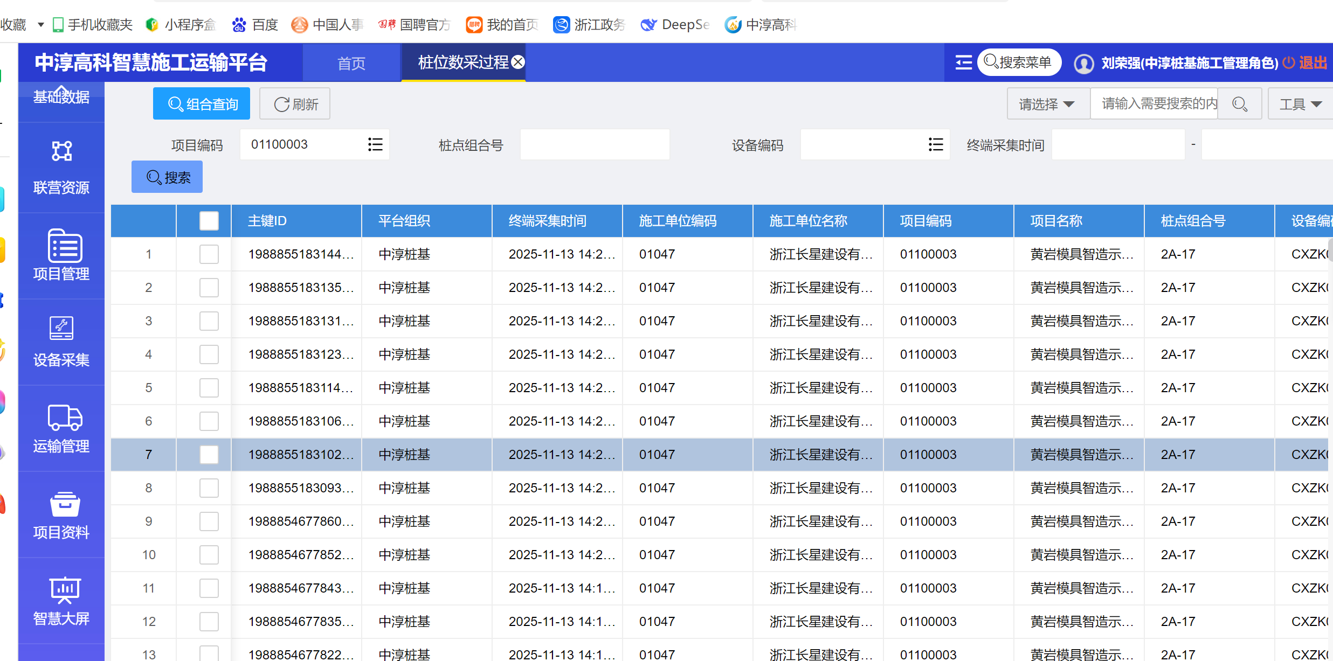1333x661 pixels.
Task: Collapse sidebar with the menu toggle icon
Action: 963,62
